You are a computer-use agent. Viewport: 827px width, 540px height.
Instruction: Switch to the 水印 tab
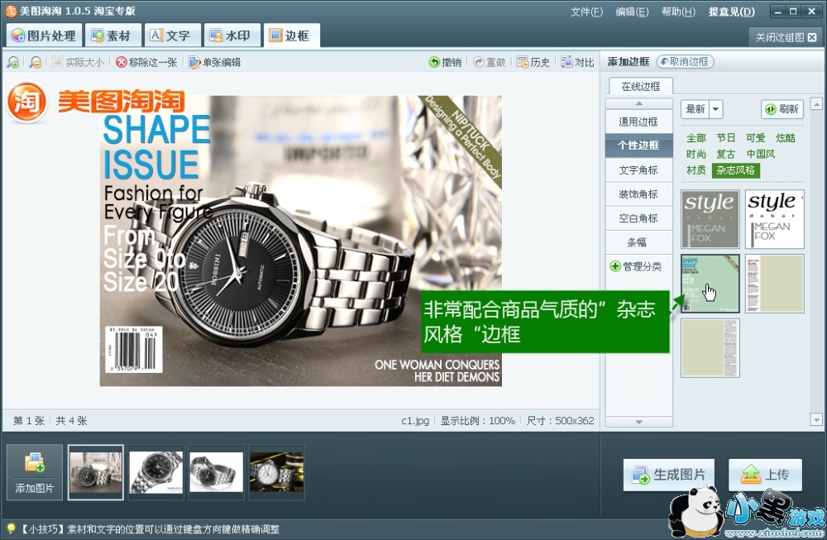(x=231, y=36)
